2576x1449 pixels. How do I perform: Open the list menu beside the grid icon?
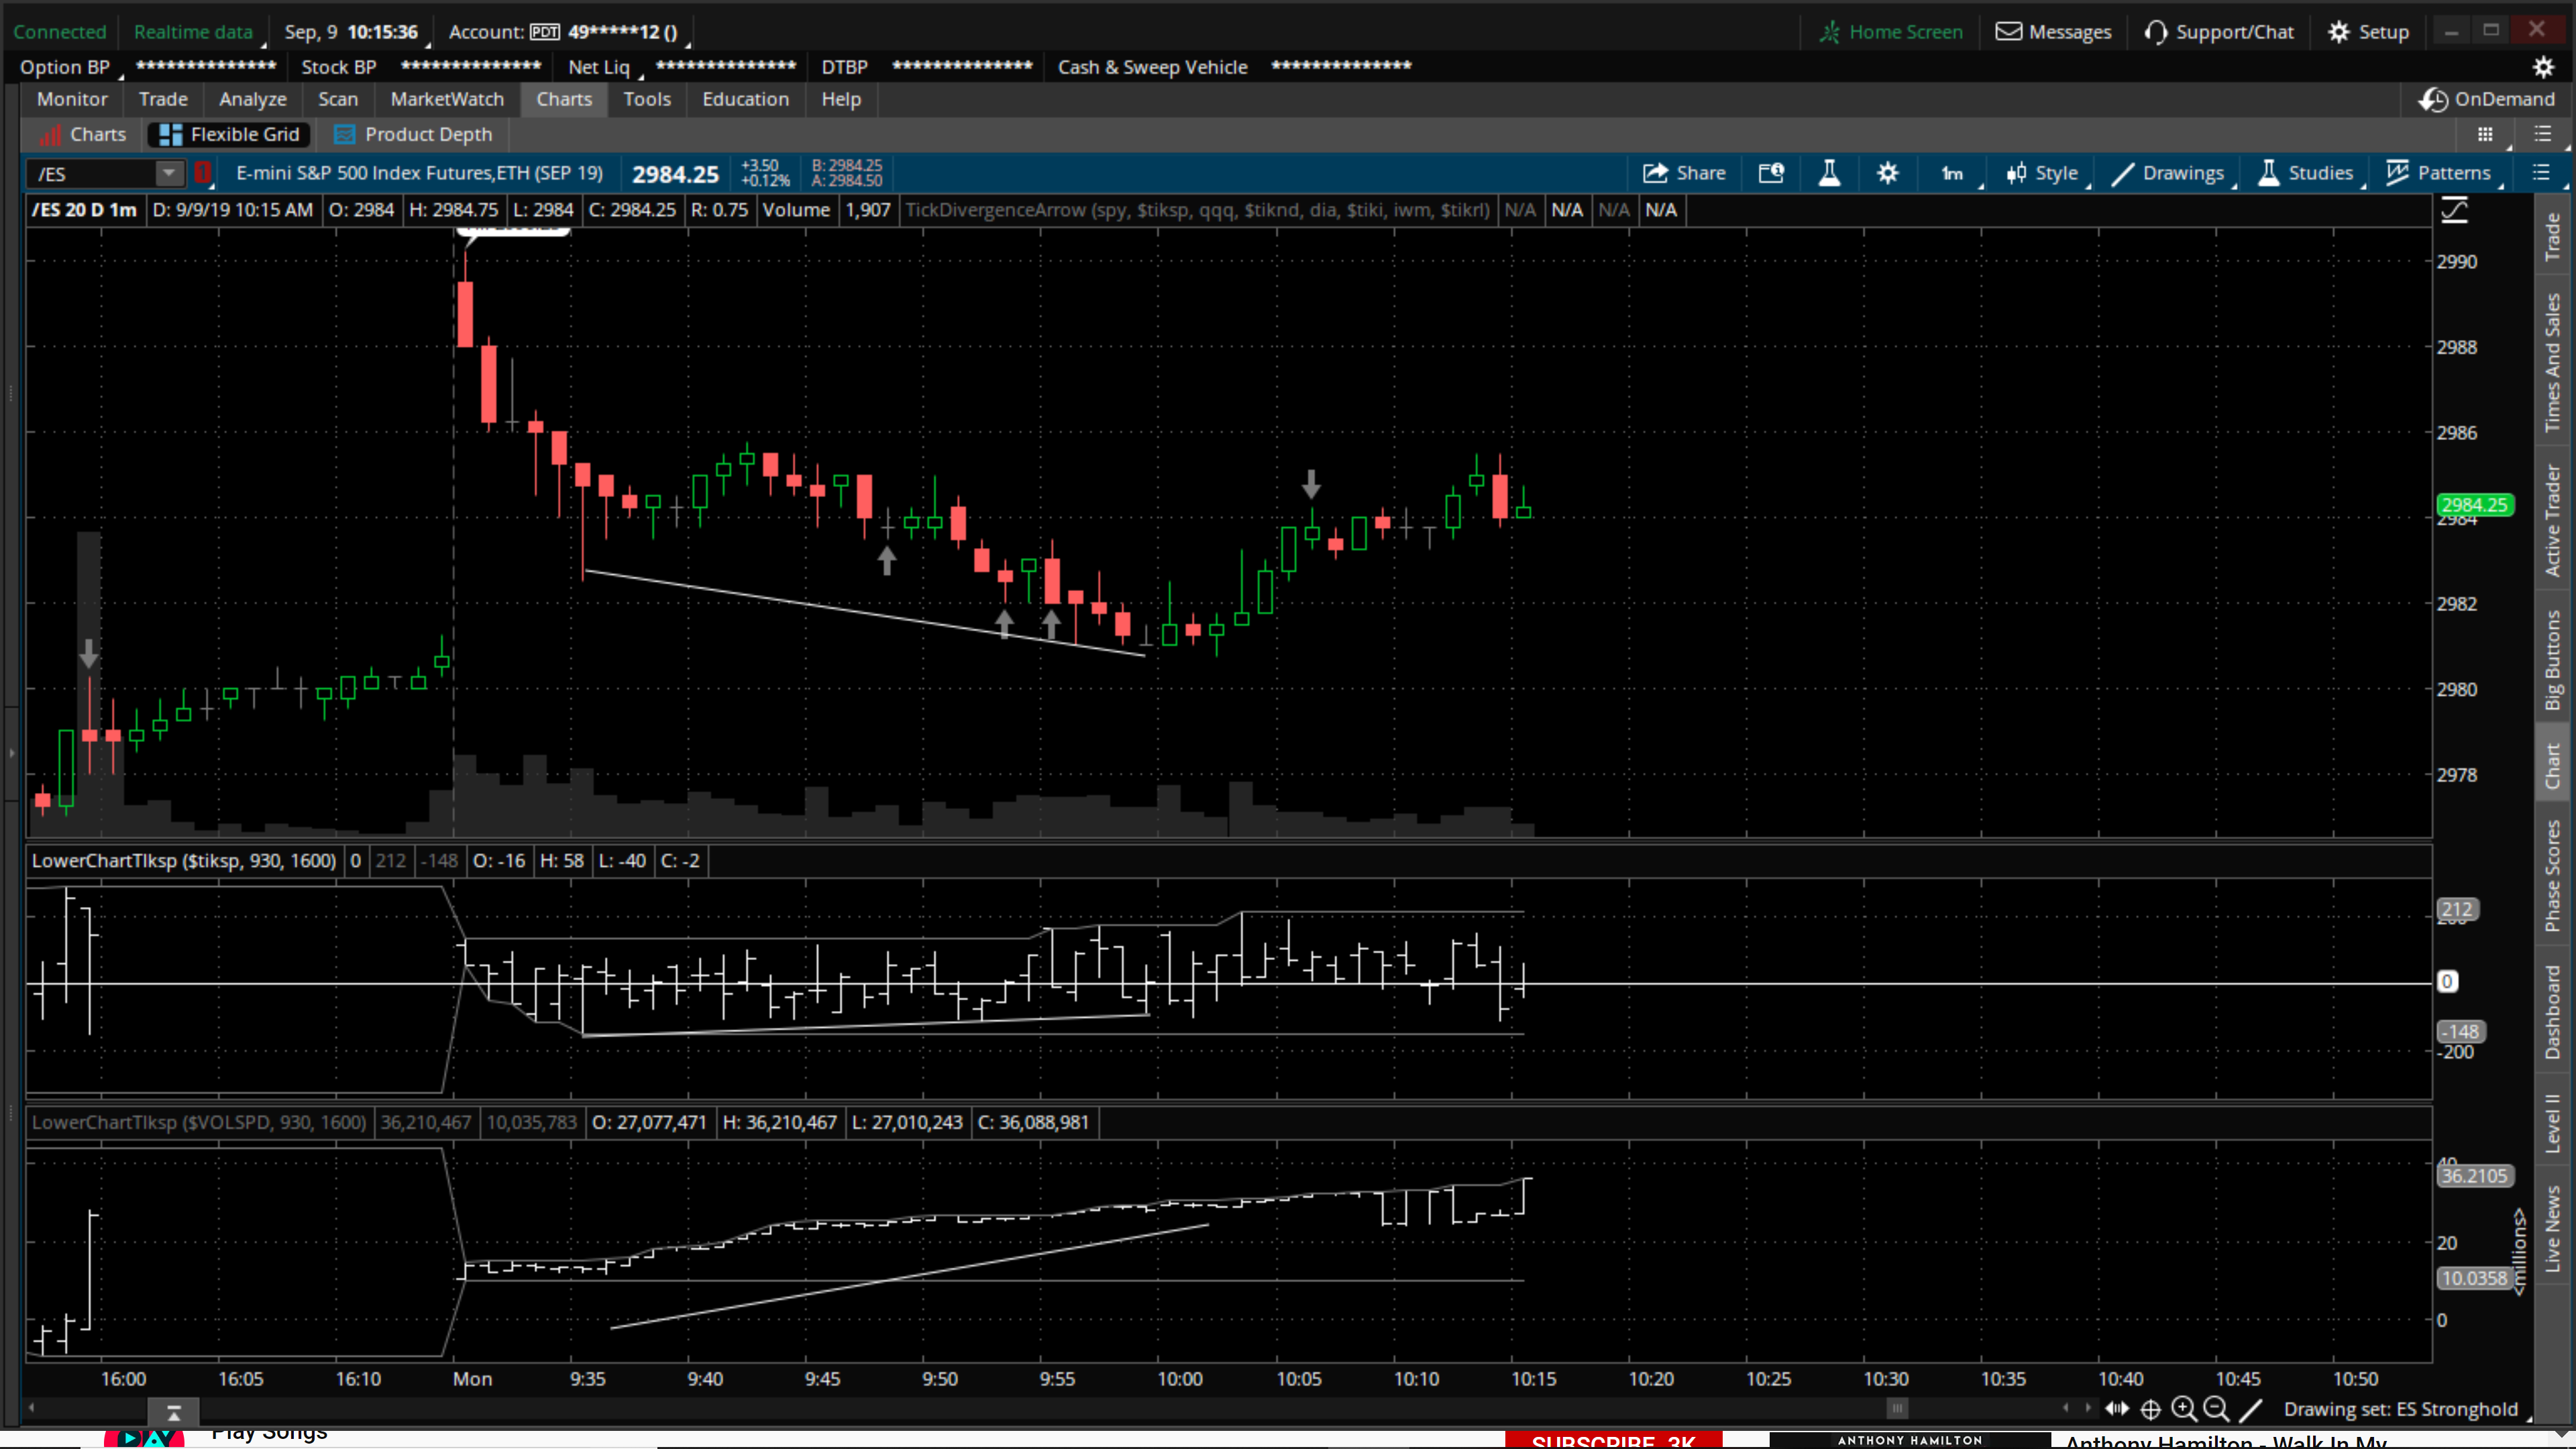coord(2543,134)
